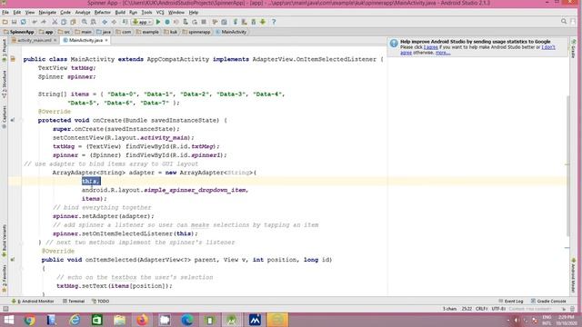Viewport: 582px width, 327px height.
Task: Click the Open folder toolbar icon
Action: (x=5, y=22)
